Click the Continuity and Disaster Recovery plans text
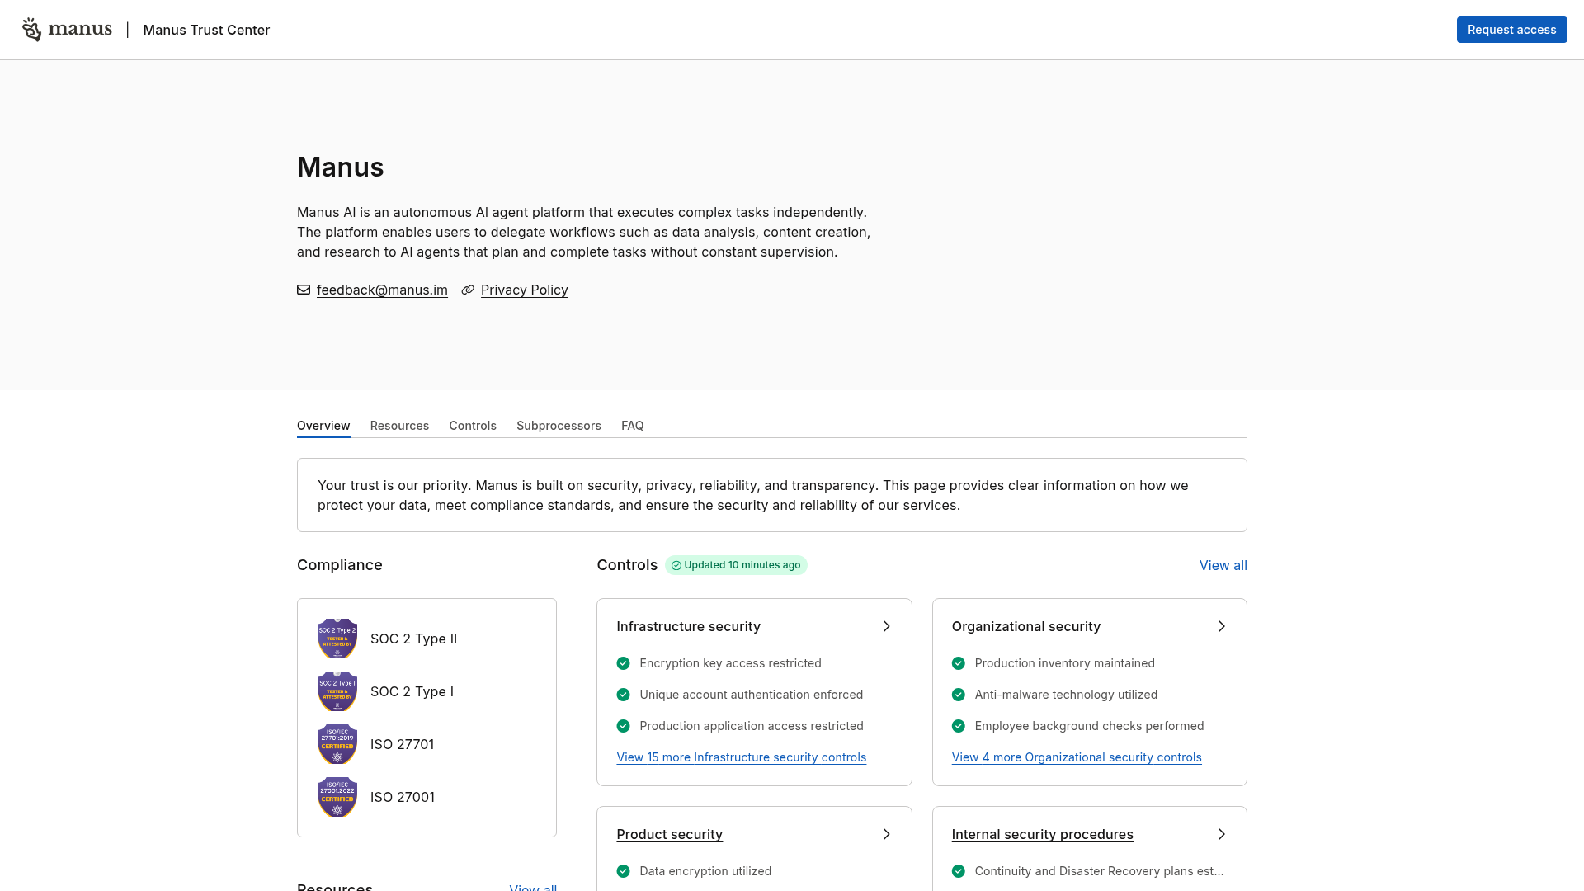Viewport: 1584px width, 891px height. tap(1099, 871)
